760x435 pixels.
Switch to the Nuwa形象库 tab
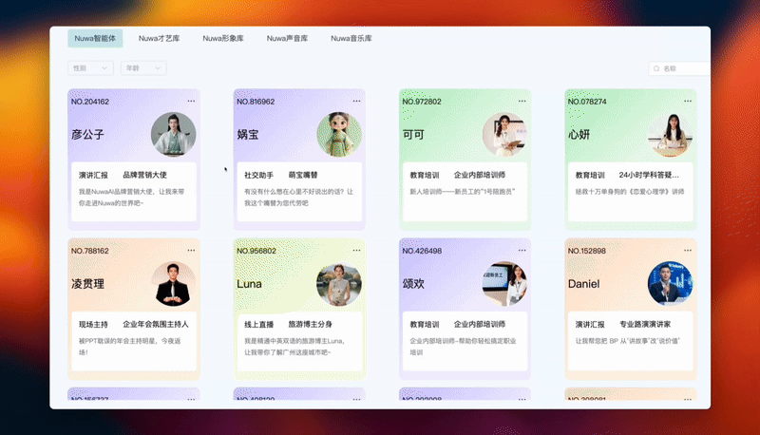coord(223,39)
